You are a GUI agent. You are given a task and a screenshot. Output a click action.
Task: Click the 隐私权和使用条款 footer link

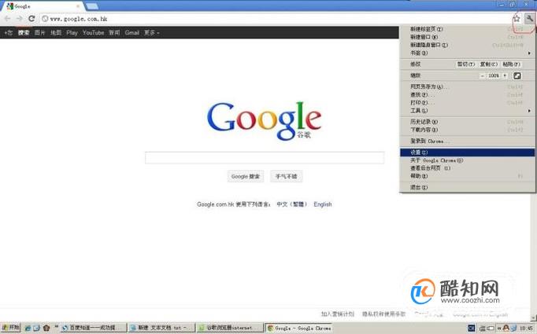pyautogui.click(x=383, y=314)
